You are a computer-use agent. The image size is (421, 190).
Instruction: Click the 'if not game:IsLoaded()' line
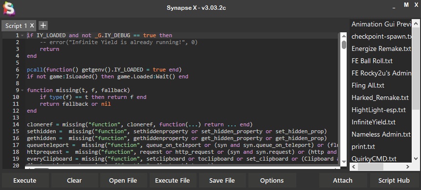point(108,76)
